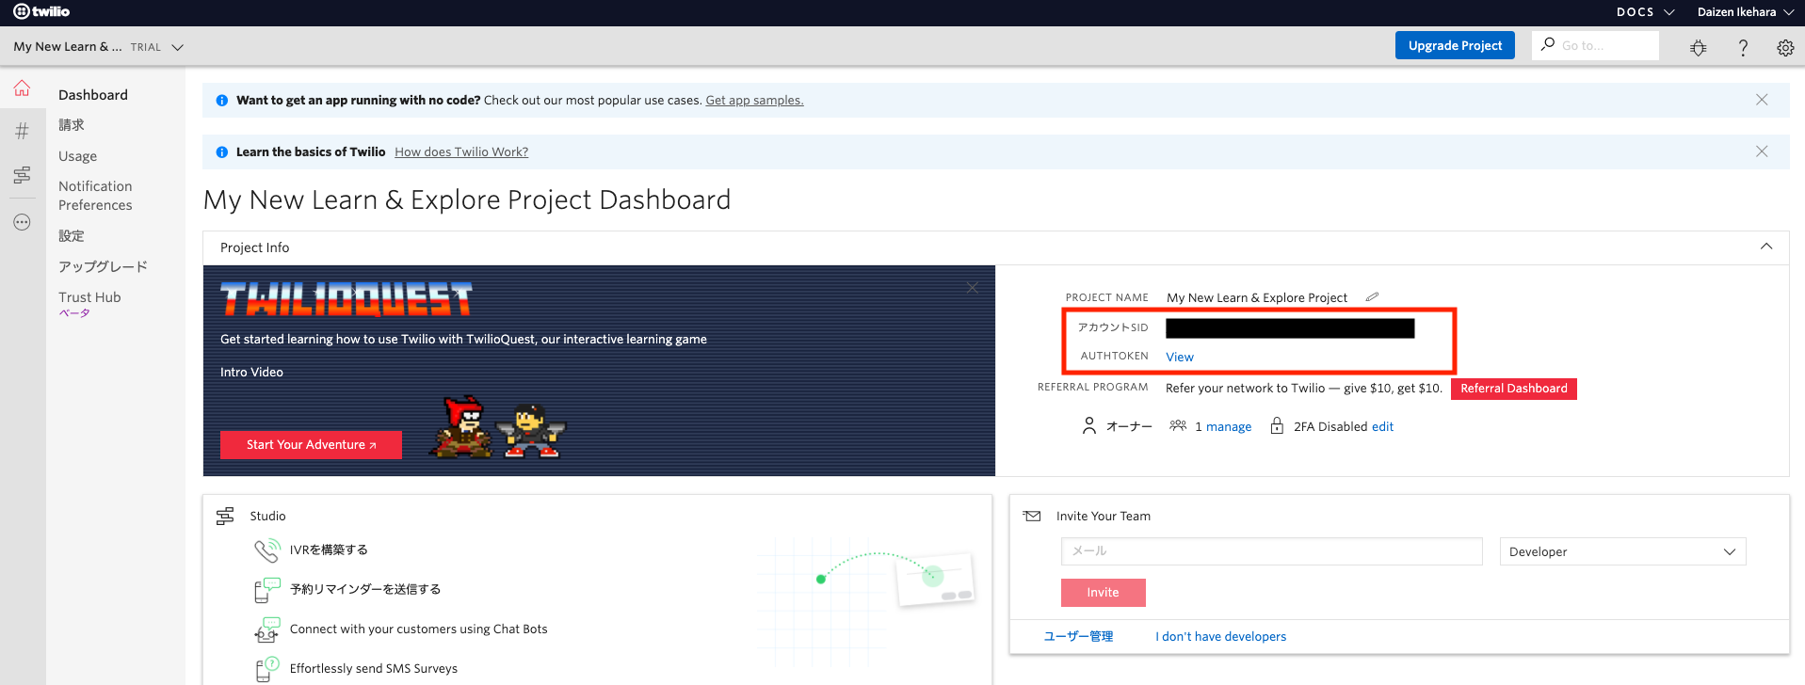Screen dimensions: 1805x685
Task: Close the TwilioQuest promo panel
Action: [x=973, y=287]
